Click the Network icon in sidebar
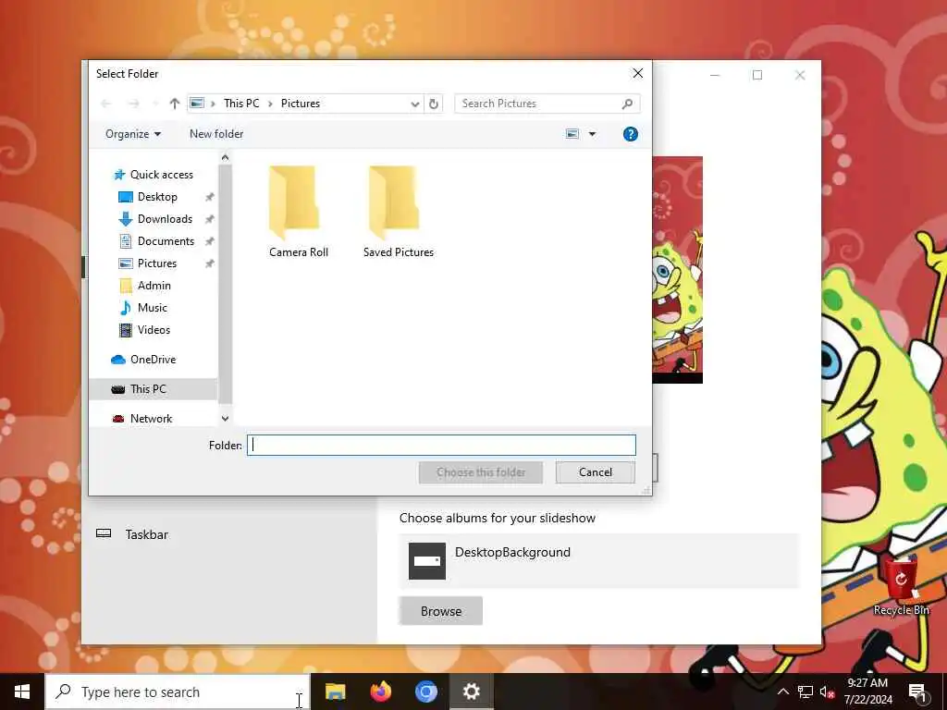 coord(118,419)
